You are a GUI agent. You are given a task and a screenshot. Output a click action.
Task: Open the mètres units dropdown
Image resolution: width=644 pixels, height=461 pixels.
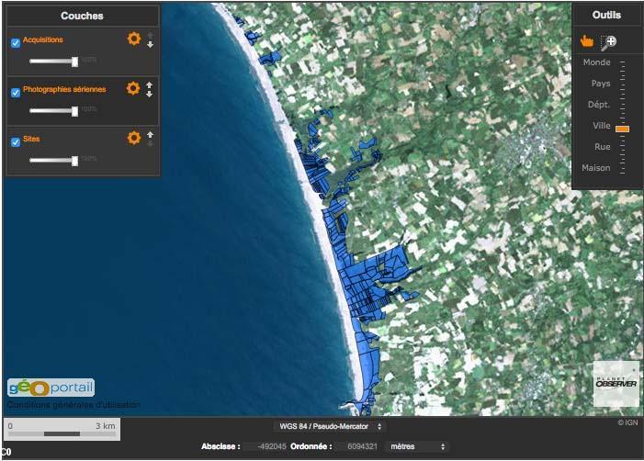(x=418, y=446)
